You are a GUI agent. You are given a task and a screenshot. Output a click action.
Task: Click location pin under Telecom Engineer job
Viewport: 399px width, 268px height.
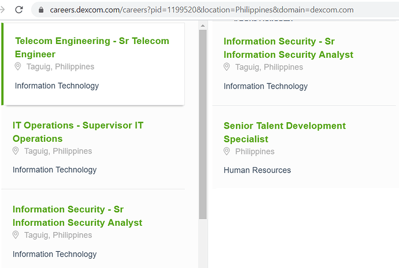pos(18,67)
